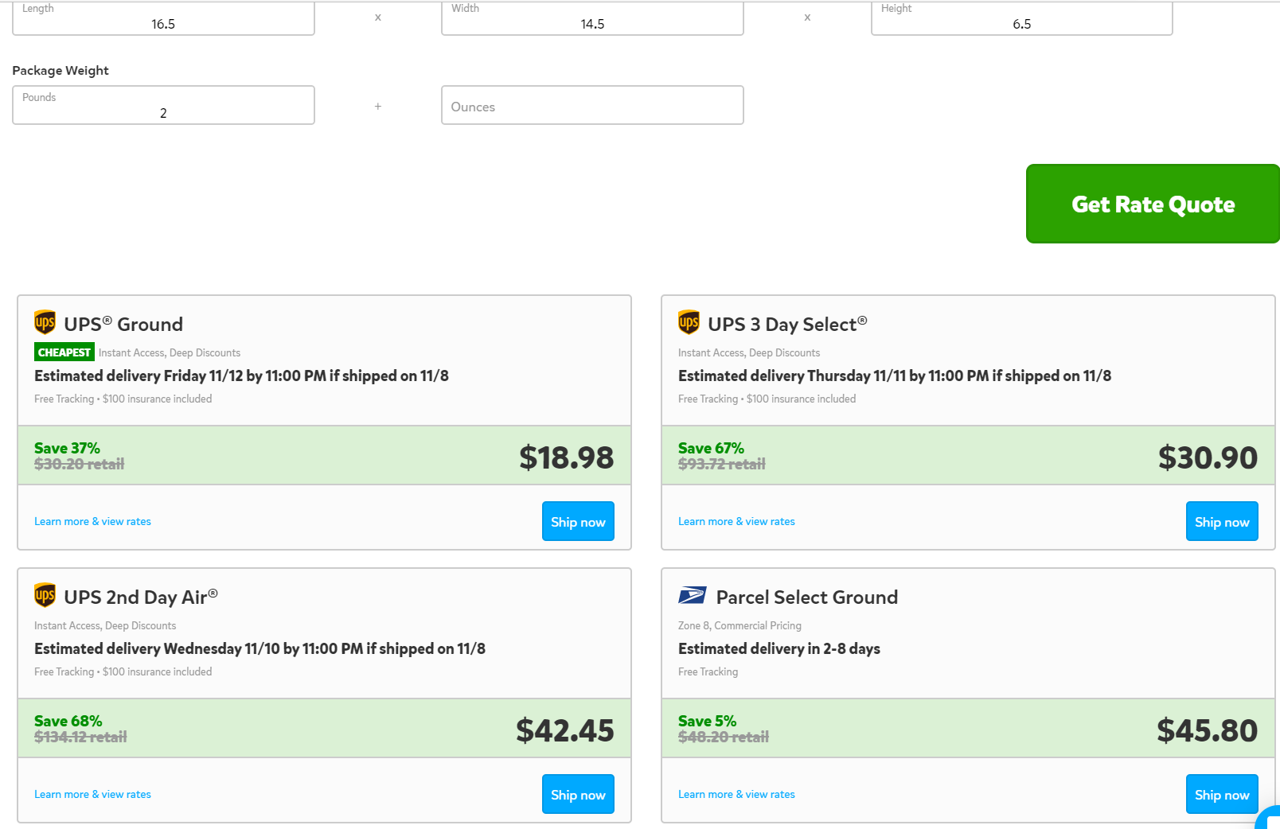
Task: Select the Parcel Select Ground title
Action: [807, 597]
